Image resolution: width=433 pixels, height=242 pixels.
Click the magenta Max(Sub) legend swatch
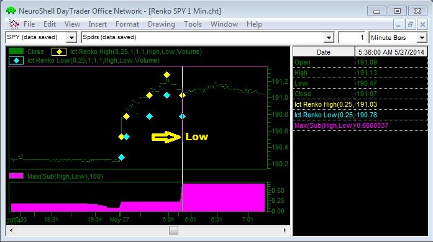pyautogui.click(x=16, y=176)
